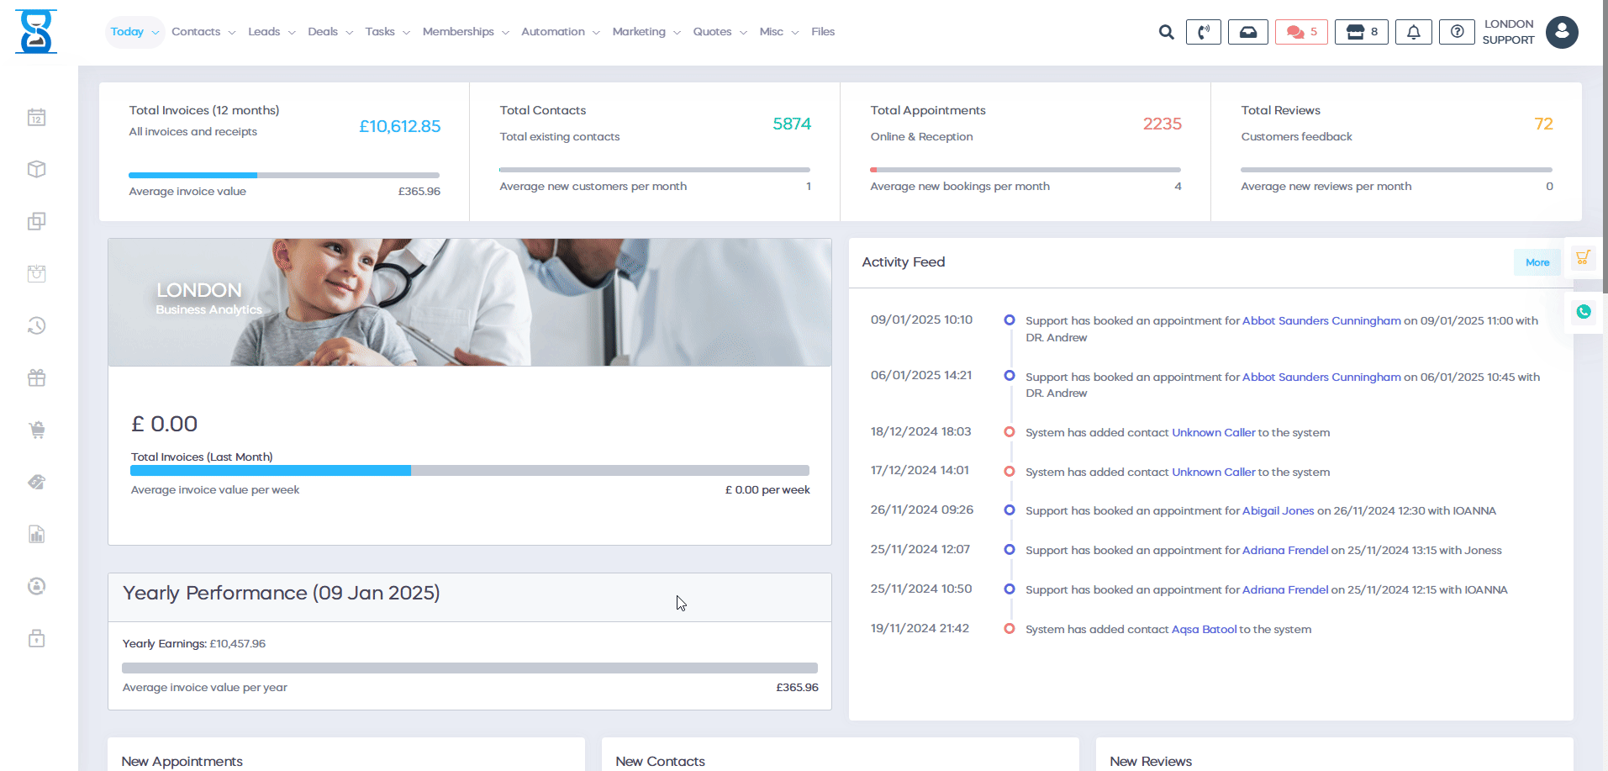The image size is (1608, 771).
Task: Open the Files menu item
Action: pos(822,32)
